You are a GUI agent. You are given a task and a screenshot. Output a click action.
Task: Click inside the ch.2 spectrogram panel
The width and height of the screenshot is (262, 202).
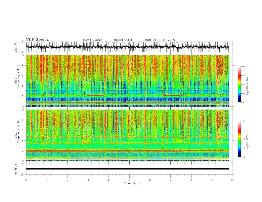pyautogui.click(x=127, y=135)
